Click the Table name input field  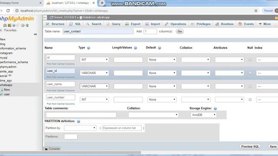click(98, 31)
